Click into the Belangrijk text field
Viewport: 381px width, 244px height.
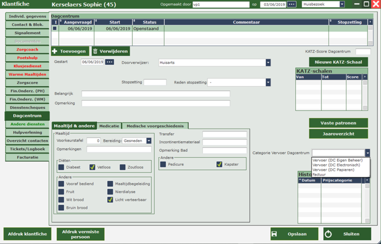[155, 94]
